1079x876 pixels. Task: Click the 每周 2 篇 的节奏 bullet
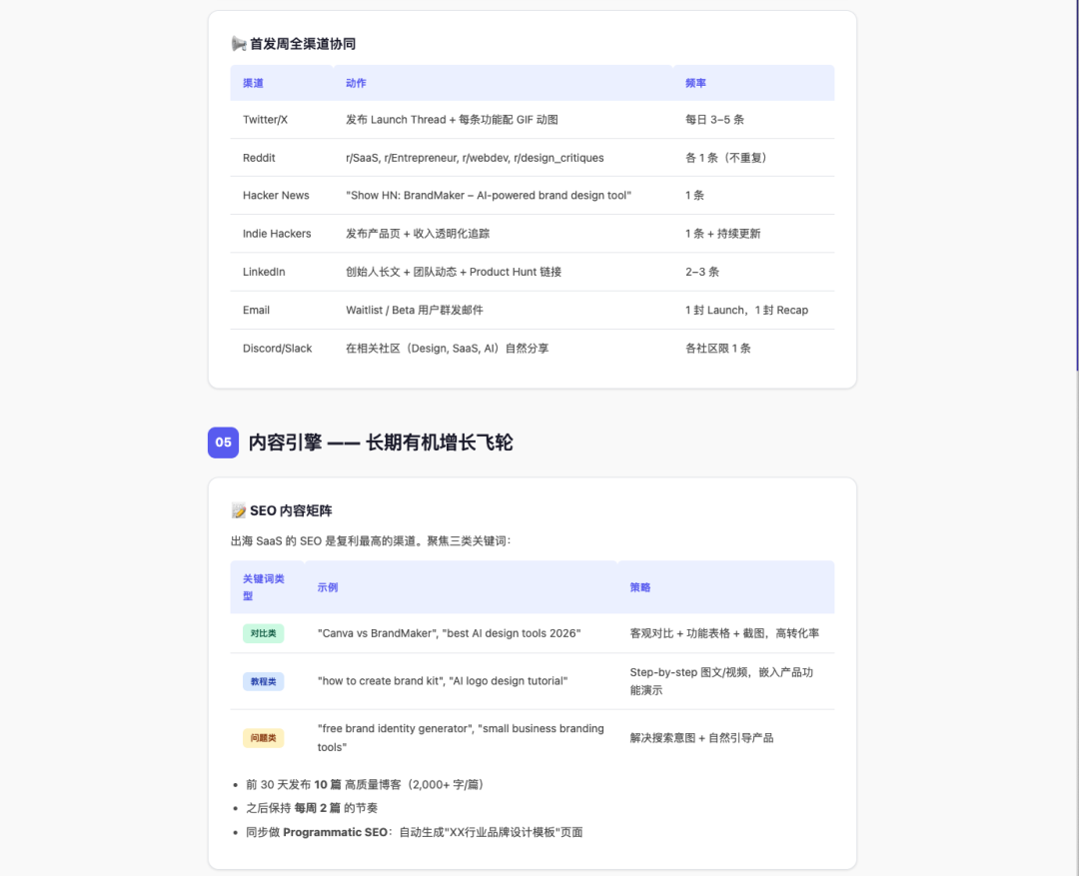point(312,808)
